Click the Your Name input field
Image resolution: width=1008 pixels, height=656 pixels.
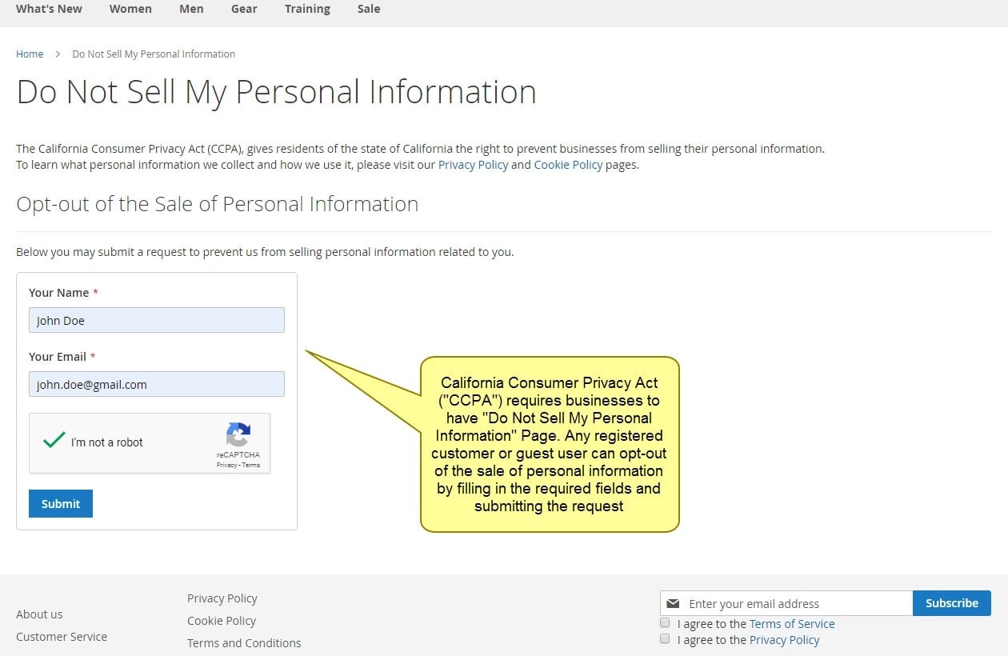coord(156,320)
